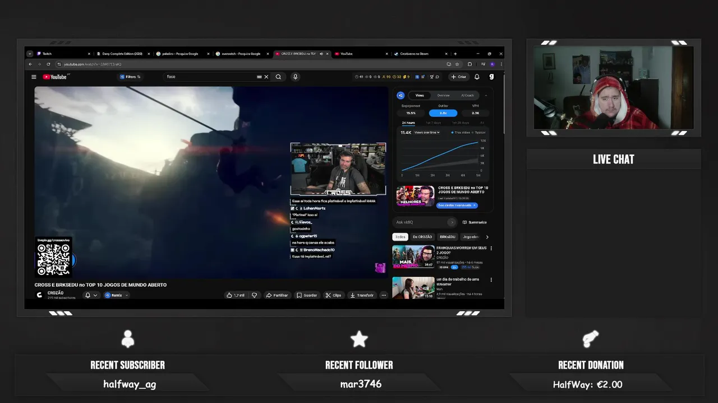Choose the 1st 7 days time range

pos(433,123)
